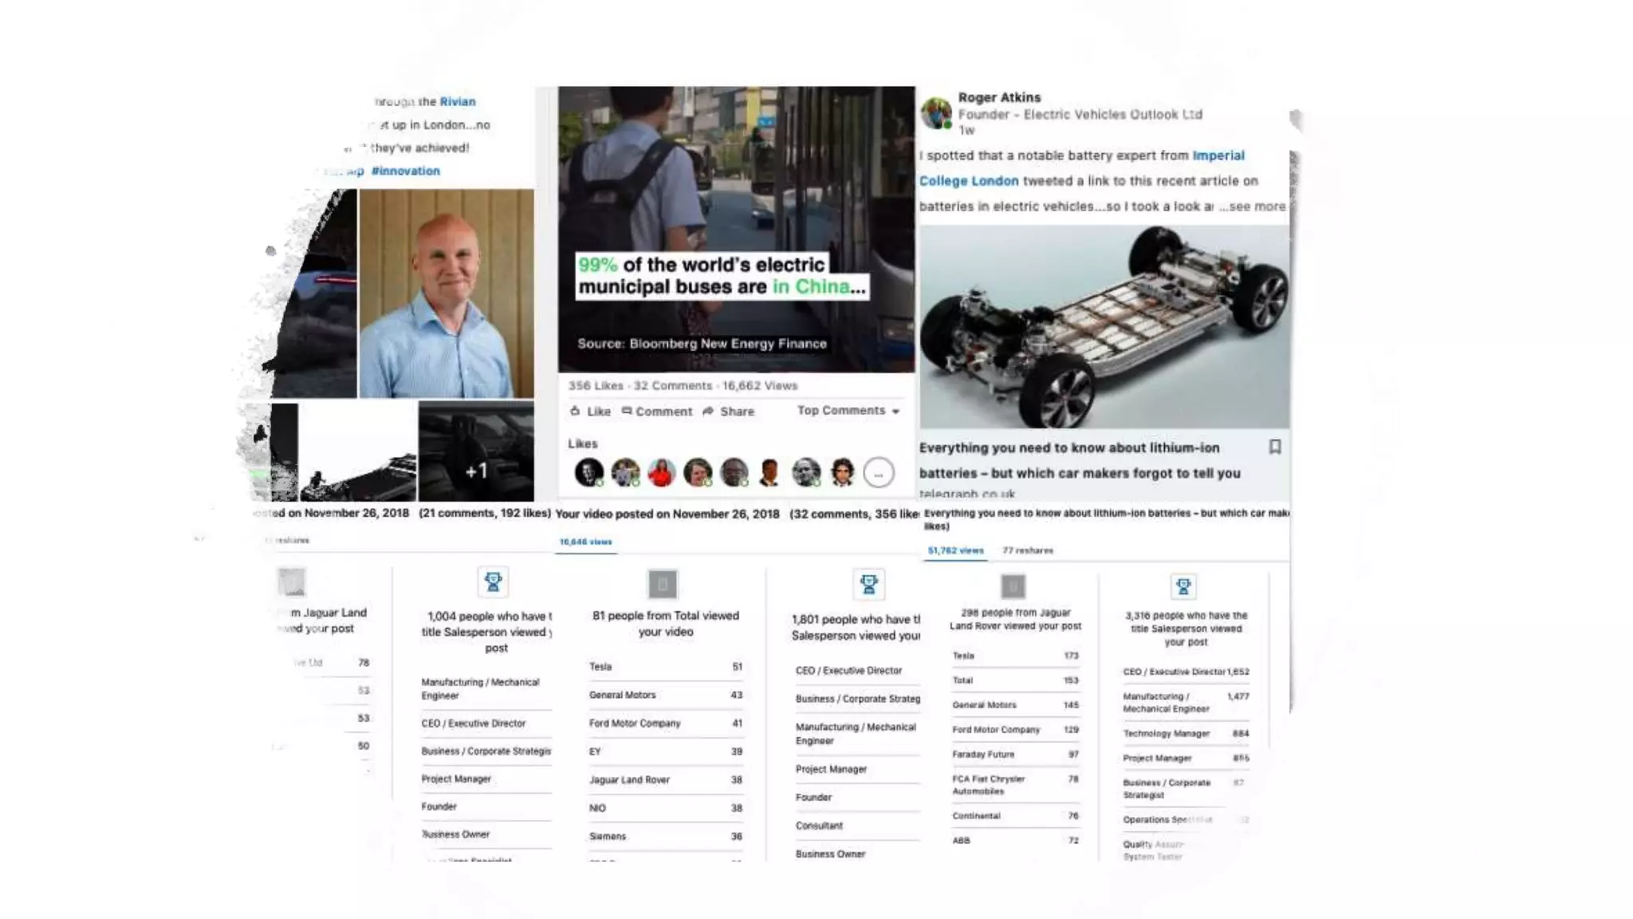Click the bookmark save icon on article
The height and width of the screenshot is (919, 1633).
1275,447
